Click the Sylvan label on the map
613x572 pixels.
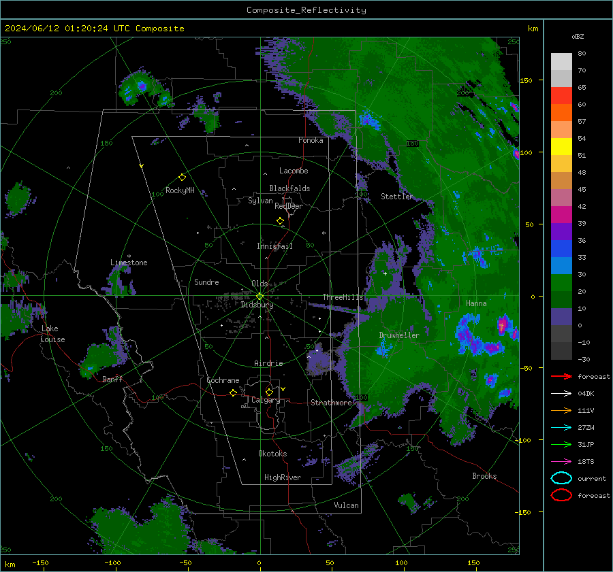(x=260, y=201)
